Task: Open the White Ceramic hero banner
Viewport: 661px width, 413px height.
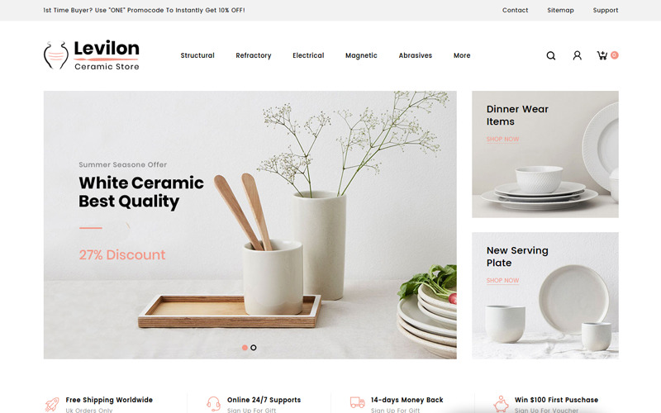Action: coord(250,225)
